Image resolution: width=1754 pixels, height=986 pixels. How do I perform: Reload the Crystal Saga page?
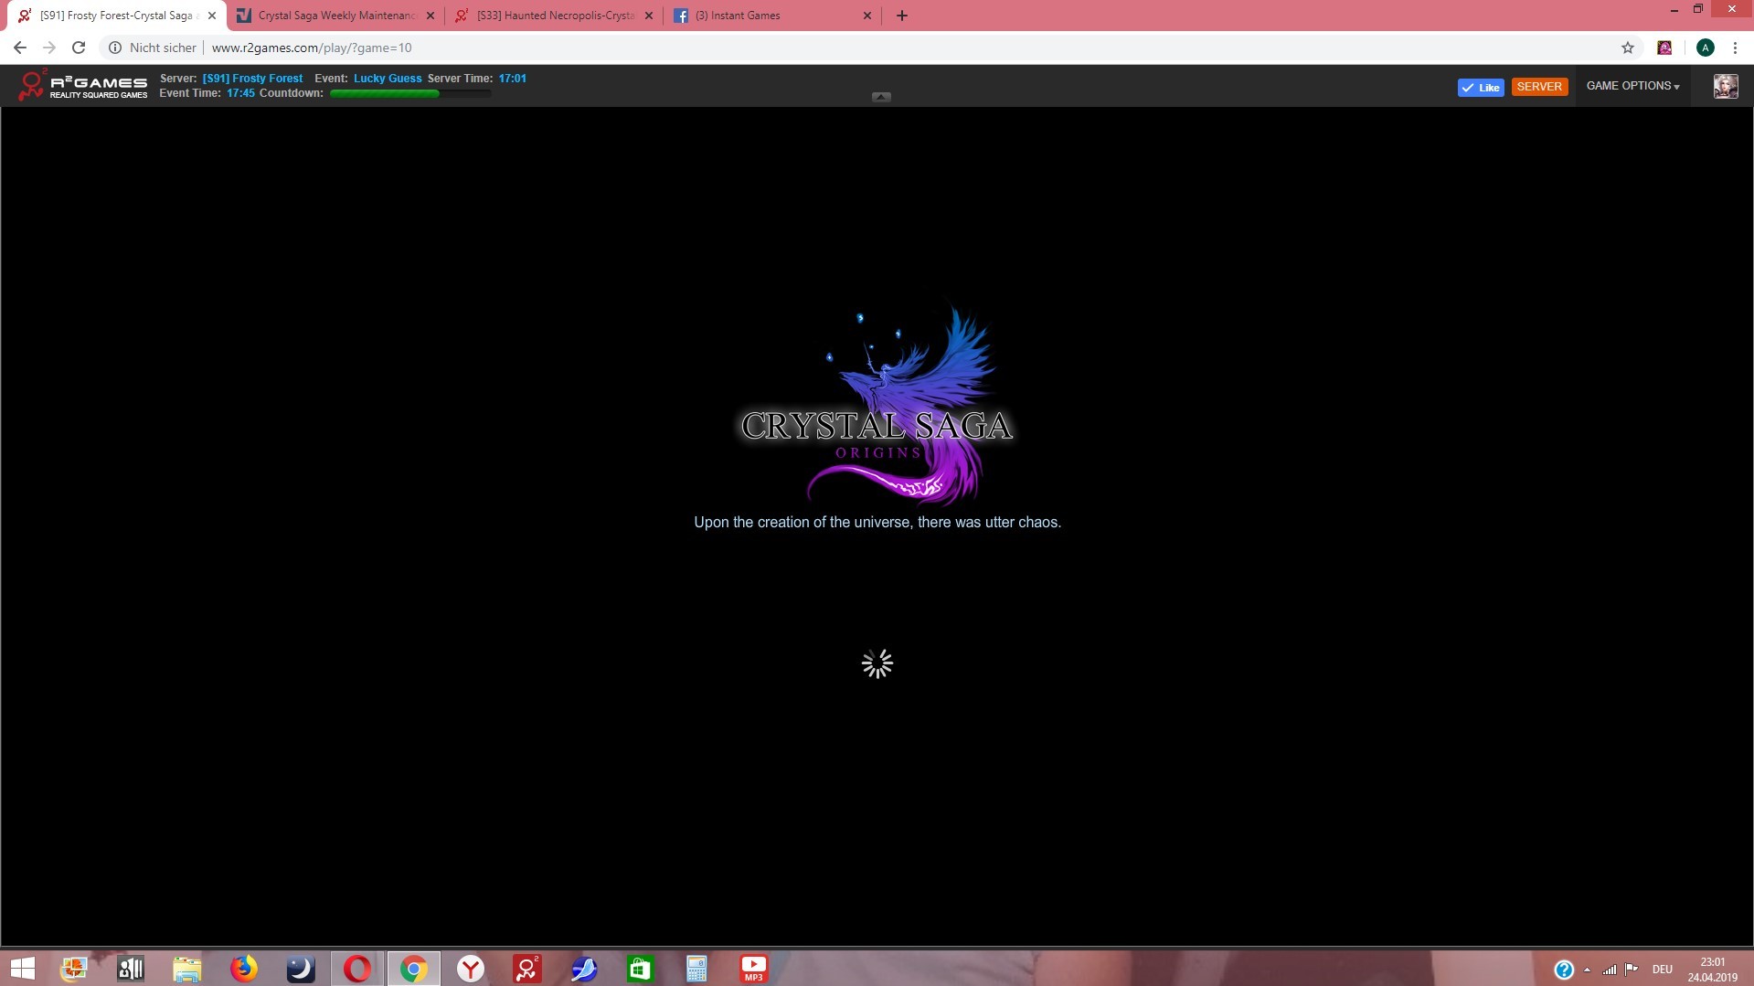tap(79, 48)
